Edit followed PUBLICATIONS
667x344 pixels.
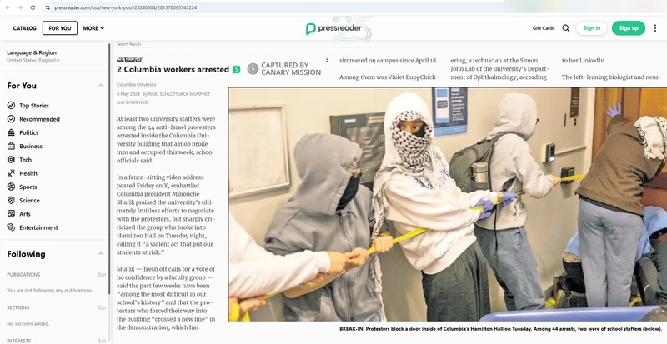[x=102, y=275]
